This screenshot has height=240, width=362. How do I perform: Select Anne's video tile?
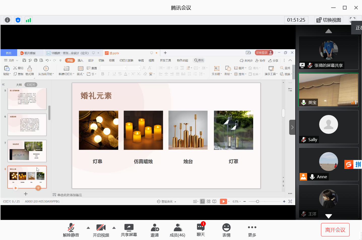[x=328, y=164]
